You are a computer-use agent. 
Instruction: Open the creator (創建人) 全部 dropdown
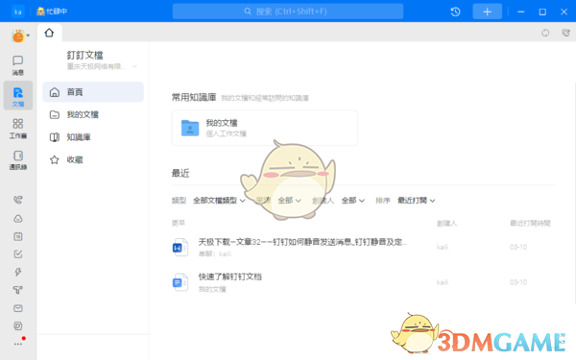tap(353, 201)
